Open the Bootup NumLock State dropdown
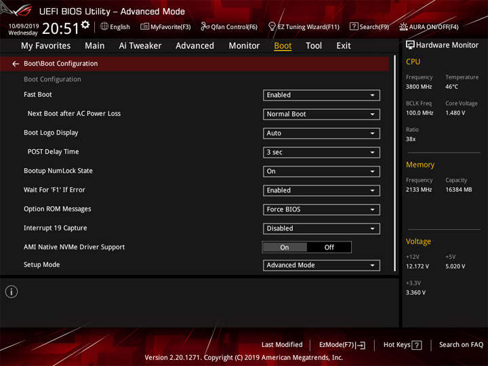Viewport: 488px width, 366px height. [321, 171]
